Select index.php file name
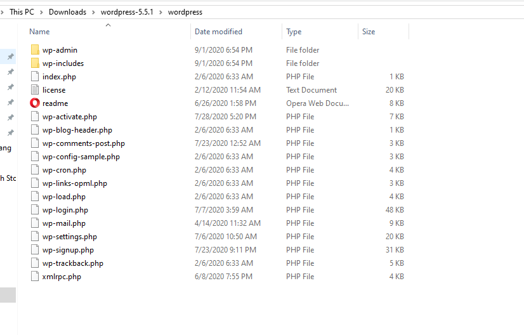 tap(59, 77)
